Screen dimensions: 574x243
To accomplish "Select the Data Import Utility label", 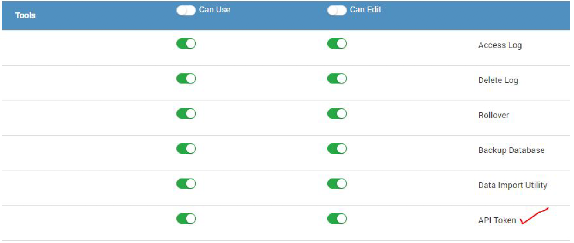I will coord(512,186).
